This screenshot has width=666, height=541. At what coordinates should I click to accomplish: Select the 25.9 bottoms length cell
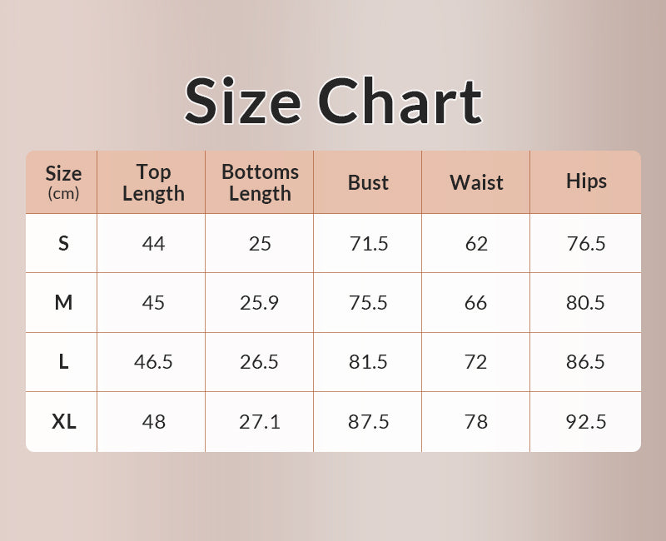(260, 303)
